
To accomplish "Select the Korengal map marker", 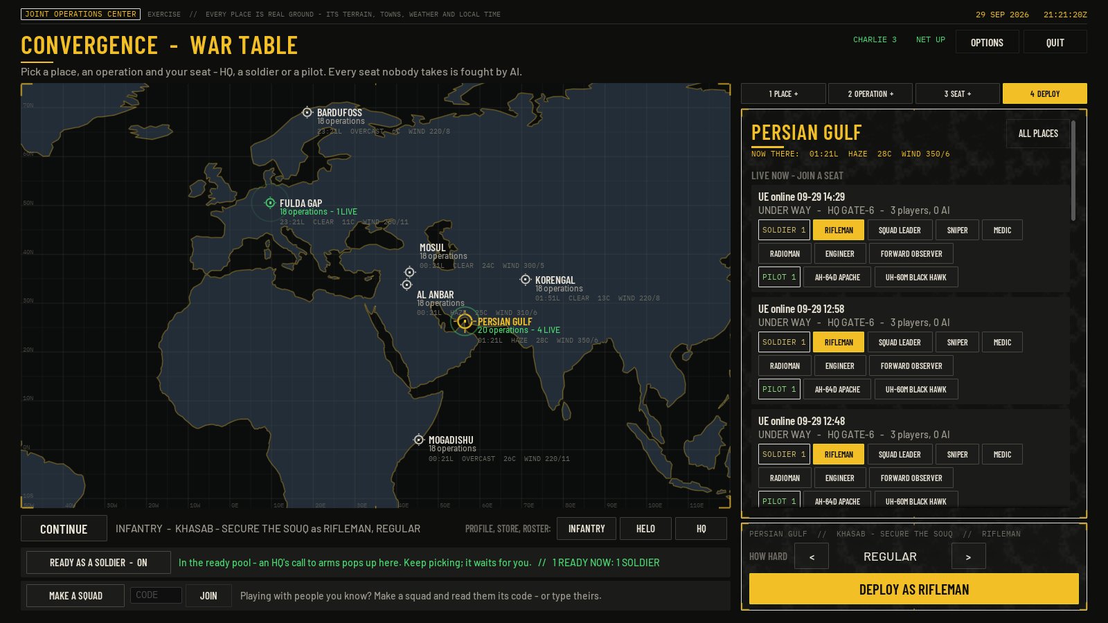I will (526, 280).
